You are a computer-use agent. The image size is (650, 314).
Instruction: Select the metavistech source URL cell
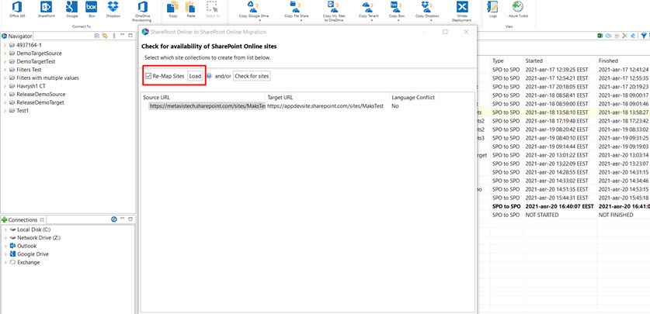tap(207, 106)
